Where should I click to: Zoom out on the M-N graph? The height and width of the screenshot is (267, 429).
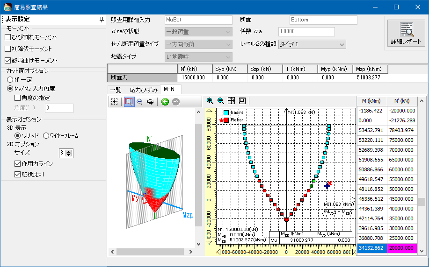click(220, 101)
